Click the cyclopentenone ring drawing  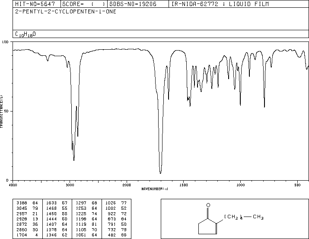click(x=208, y=226)
